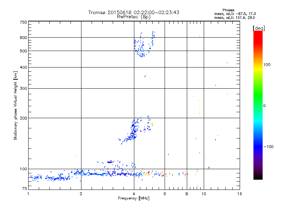Click the x-axis tick label '10'
Image resolution: width=282 pixels, height=211 pixels.
(204, 194)
